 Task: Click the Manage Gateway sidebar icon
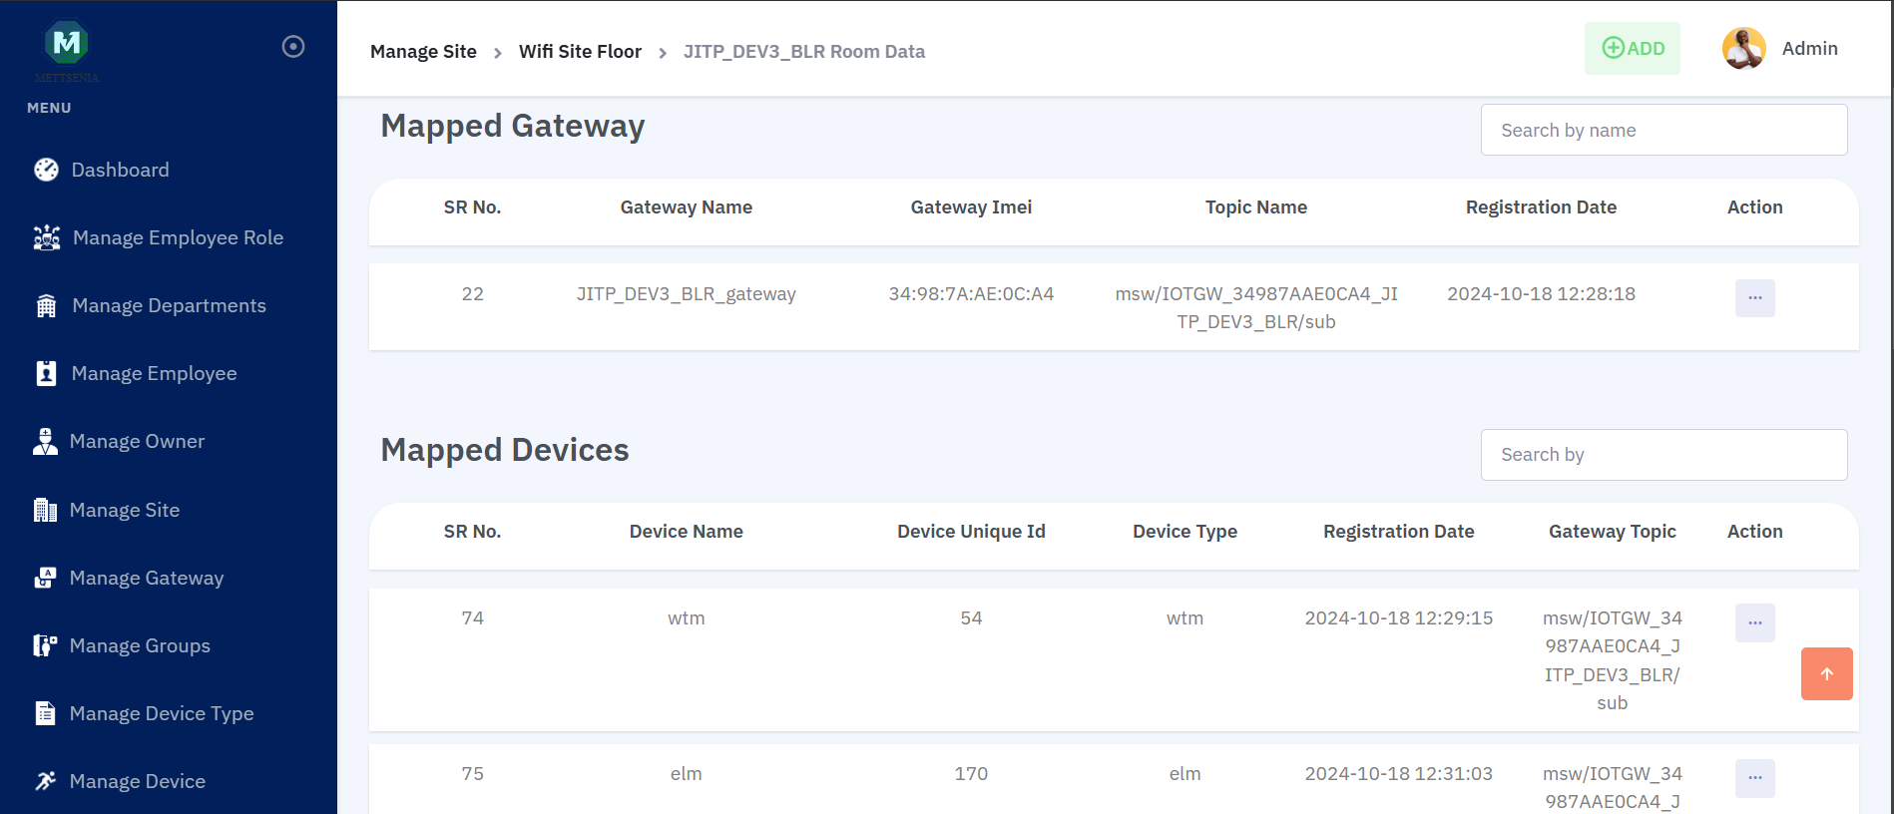coord(45,578)
